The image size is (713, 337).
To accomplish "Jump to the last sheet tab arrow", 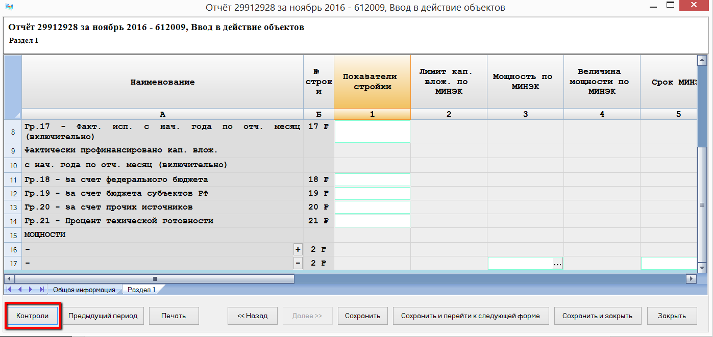I will pos(41,290).
